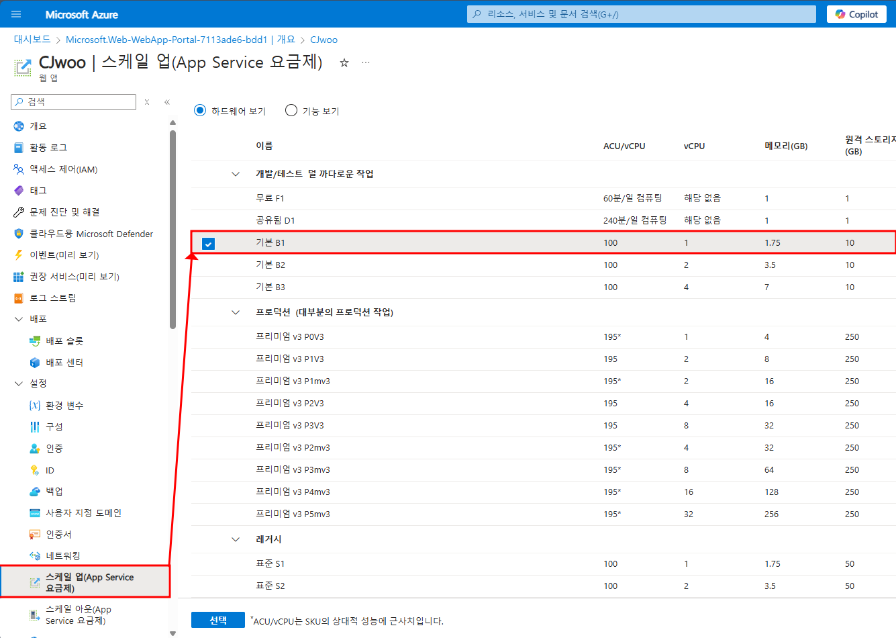Click the sidebar 검색 input field
The width and height of the screenshot is (896, 638).
pyautogui.click(x=74, y=102)
